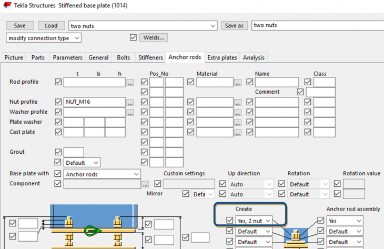Toggle the checkbox beside the Welds button
Screen dimensions: 384x249
[133, 38]
